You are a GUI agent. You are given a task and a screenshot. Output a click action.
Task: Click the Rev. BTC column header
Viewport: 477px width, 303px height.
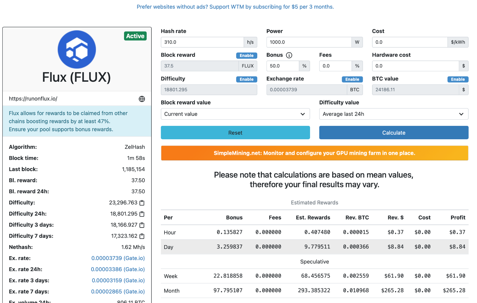[357, 218]
